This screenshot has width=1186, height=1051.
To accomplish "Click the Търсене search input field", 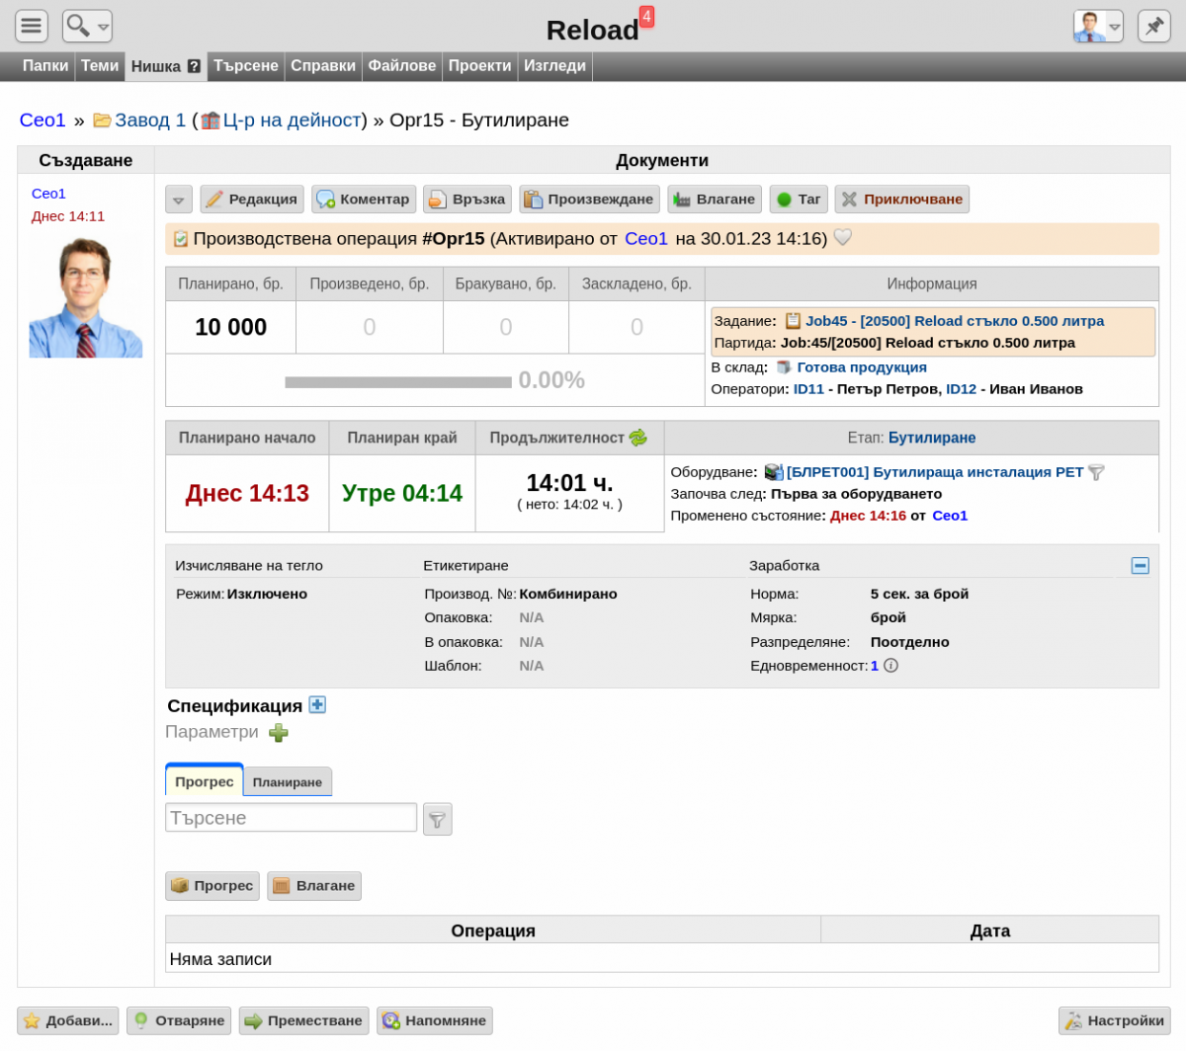I will (x=291, y=818).
